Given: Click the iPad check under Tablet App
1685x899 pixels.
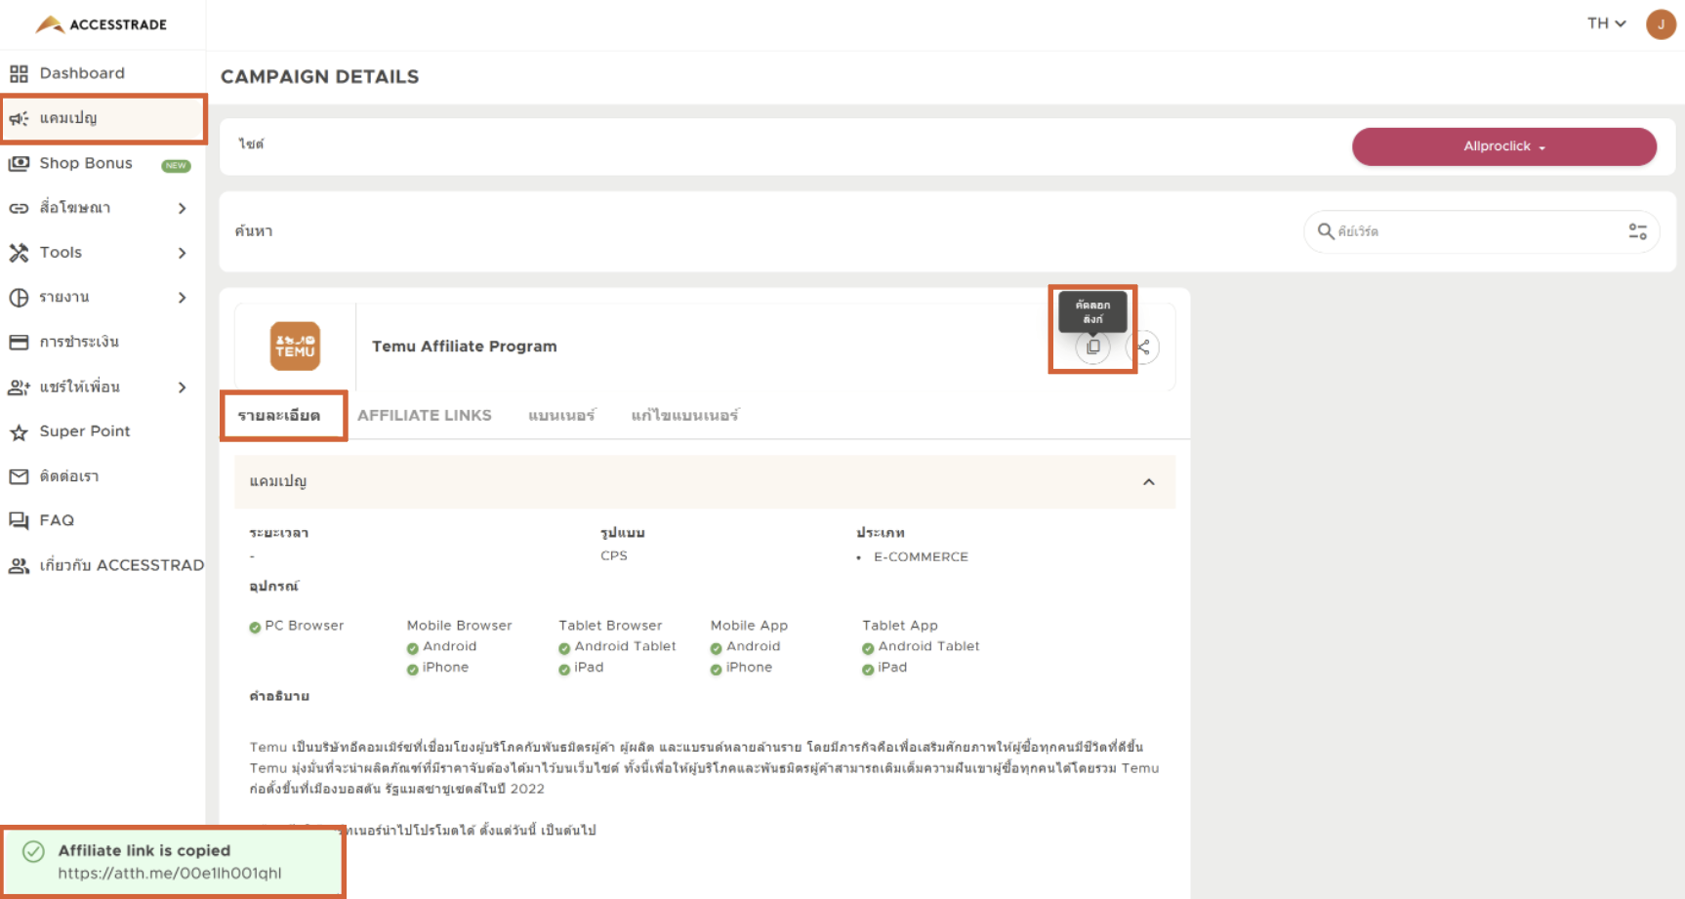Looking at the screenshot, I should (867, 670).
